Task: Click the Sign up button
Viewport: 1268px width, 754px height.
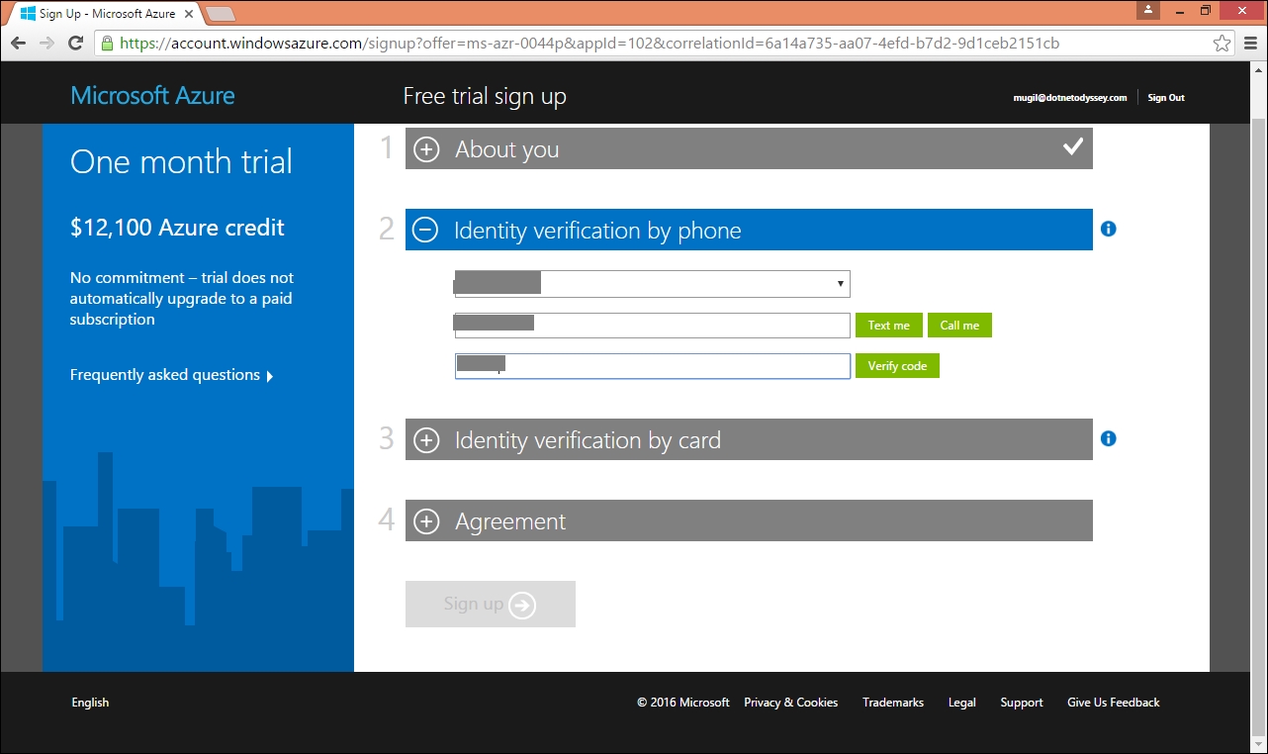Action: (x=491, y=604)
